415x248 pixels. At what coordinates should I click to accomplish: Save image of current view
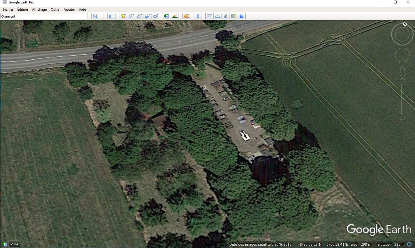click(225, 16)
